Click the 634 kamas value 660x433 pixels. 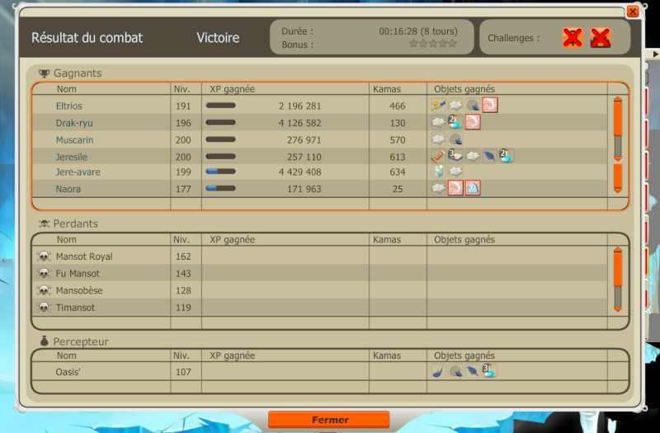click(x=398, y=172)
